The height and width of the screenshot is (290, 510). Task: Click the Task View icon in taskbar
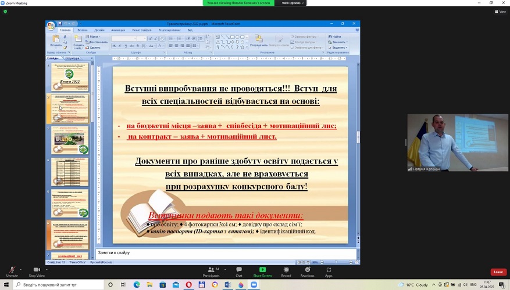coord(123,284)
